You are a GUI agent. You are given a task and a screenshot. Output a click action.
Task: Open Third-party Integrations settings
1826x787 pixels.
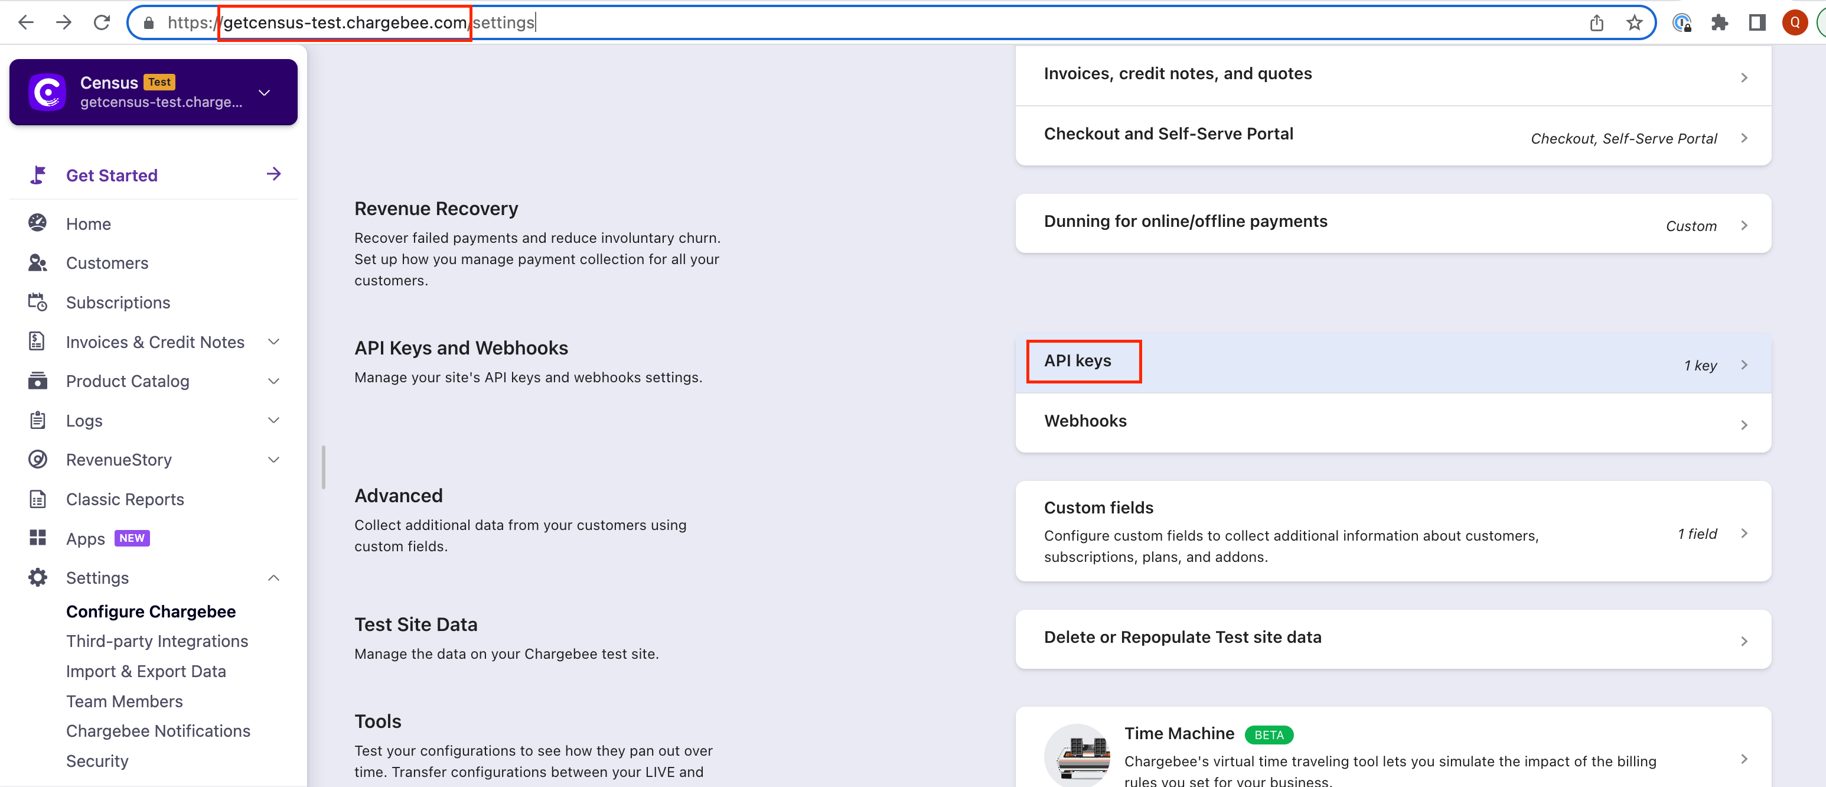[156, 641]
